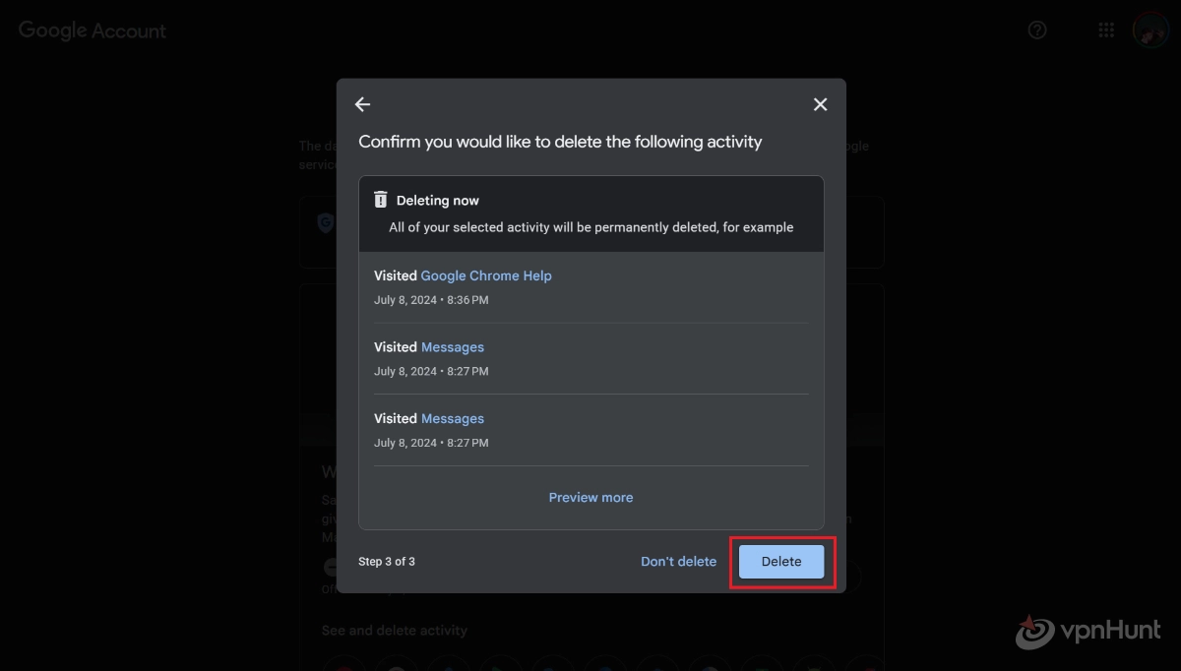Go back using the dialog's left arrow
This screenshot has height=671, width=1181.
pyautogui.click(x=362, y=104)
